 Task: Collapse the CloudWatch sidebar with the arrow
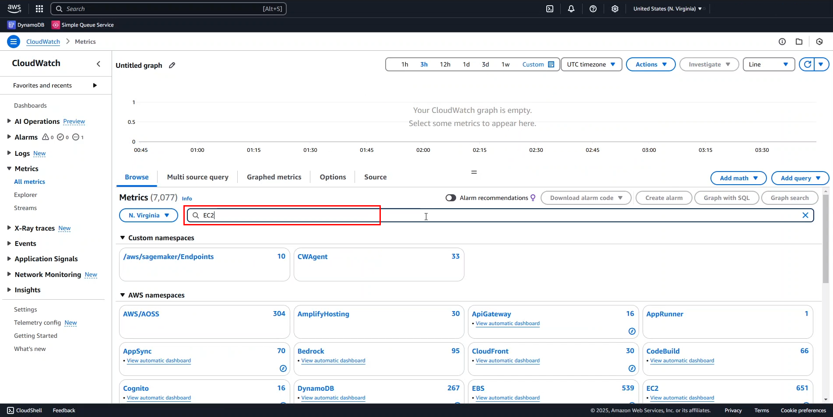(x=98, y=64)
